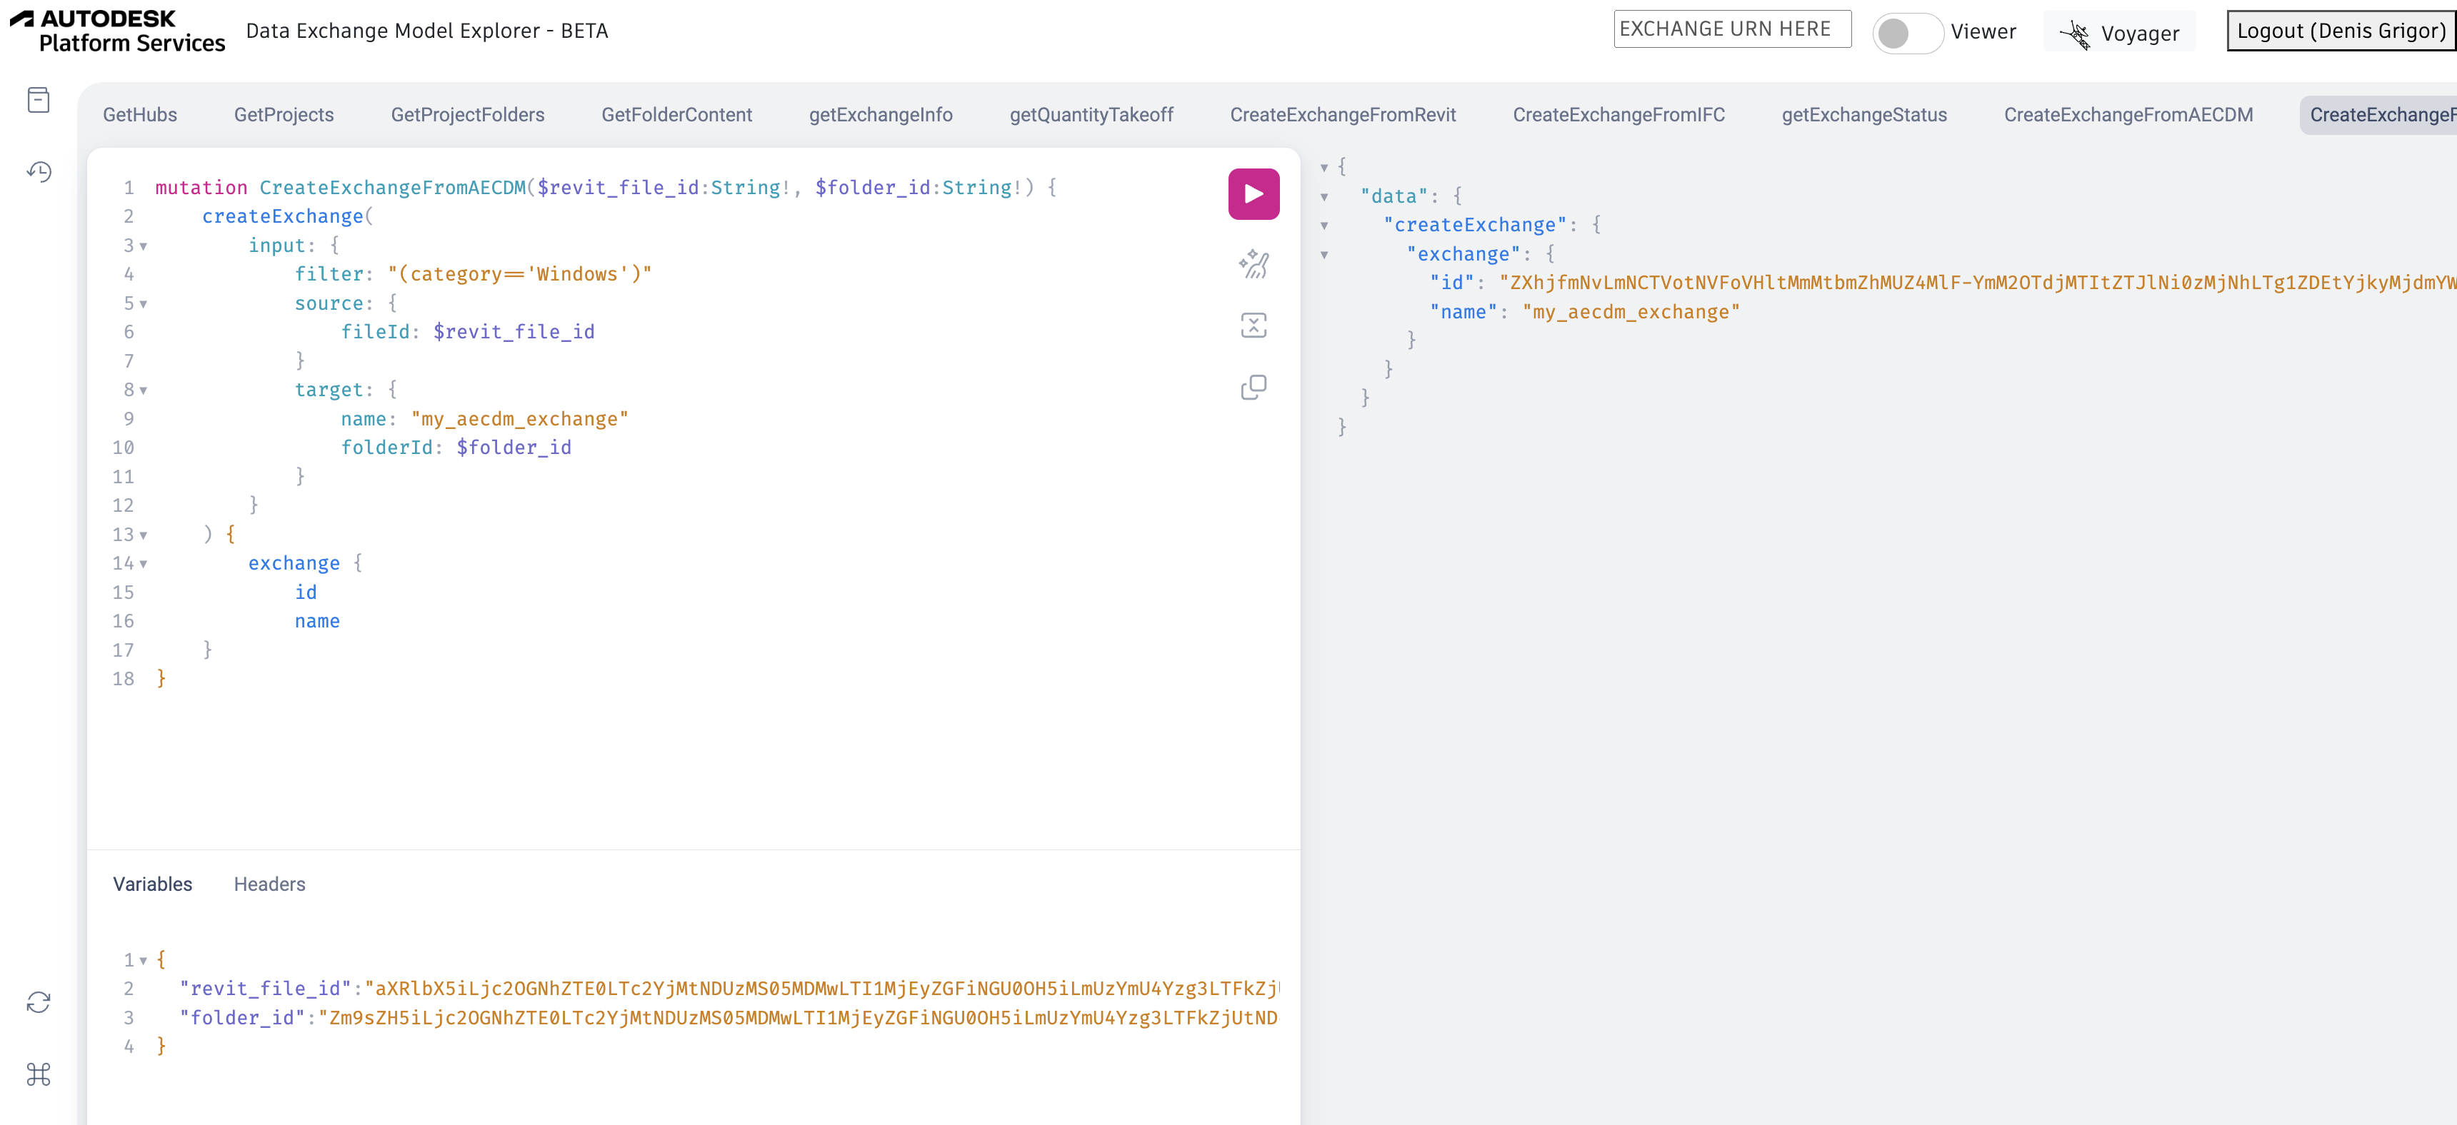Collapse the source block on line 5
The height and width of the screenshot is (1125, 2457).
point(143,304)
